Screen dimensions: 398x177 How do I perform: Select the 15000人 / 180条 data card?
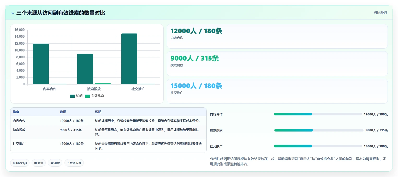(277, 91)
